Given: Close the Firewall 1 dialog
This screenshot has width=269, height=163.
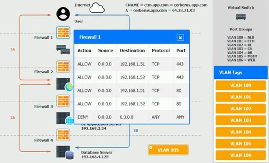Looking at the screenshot, I should tap(180, 37).
